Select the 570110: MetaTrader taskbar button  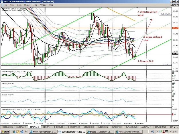click(72, 132)
